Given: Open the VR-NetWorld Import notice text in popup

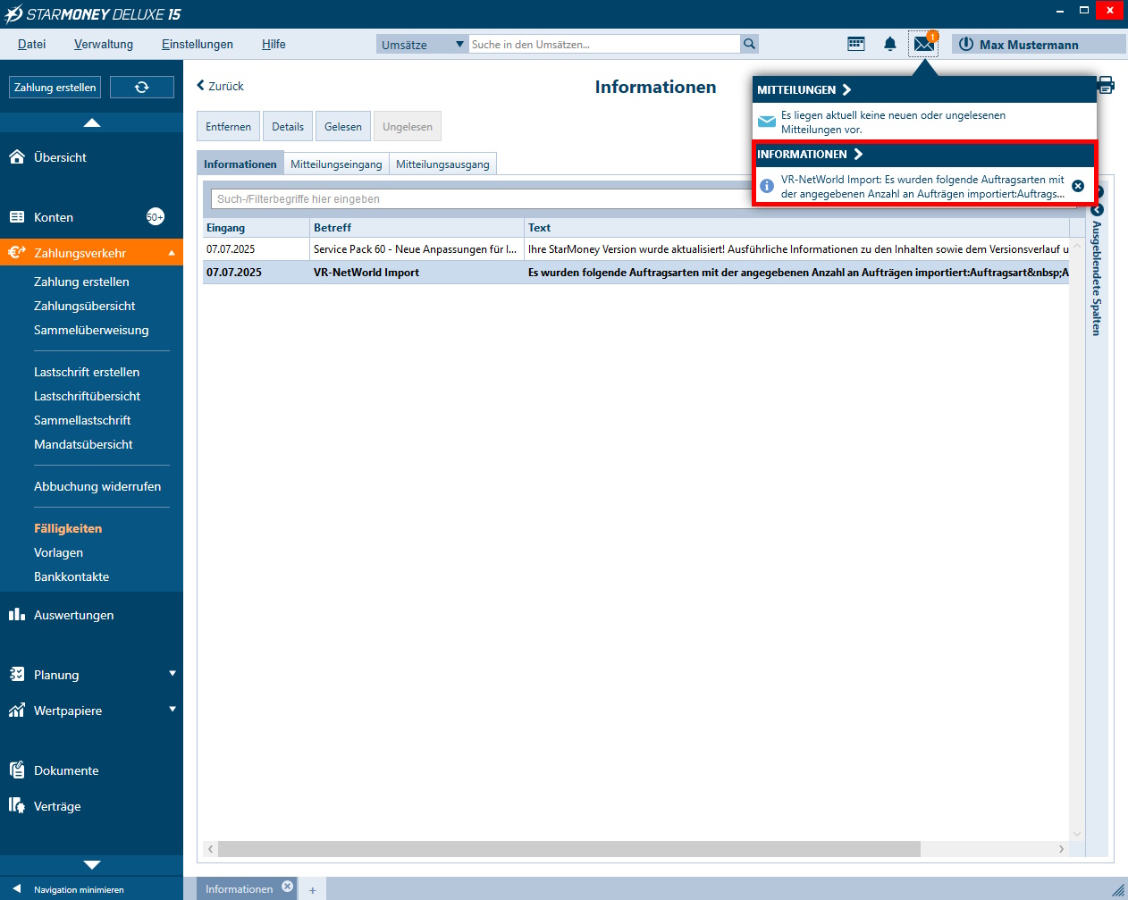Looking at the screenshot, I should [922, 186].
